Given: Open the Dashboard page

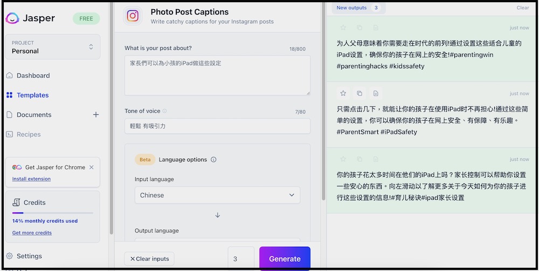Looking at the screenshot, I should tap(33, 75).
